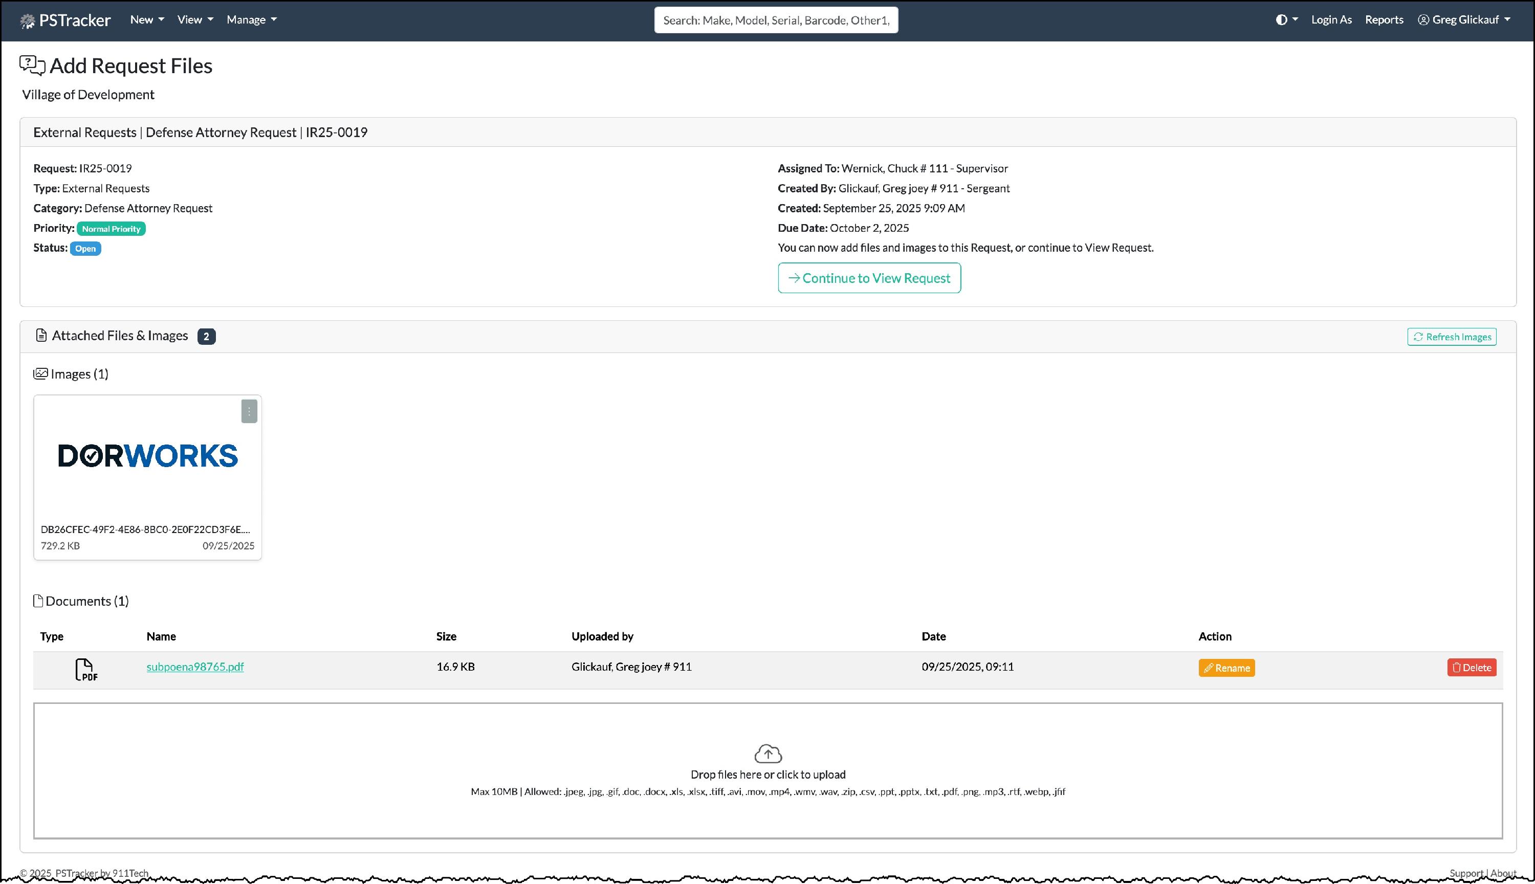This screenshot has height=884, width=1535.
Task: Click the PSTracker logo icon
Action: [27, 21]
